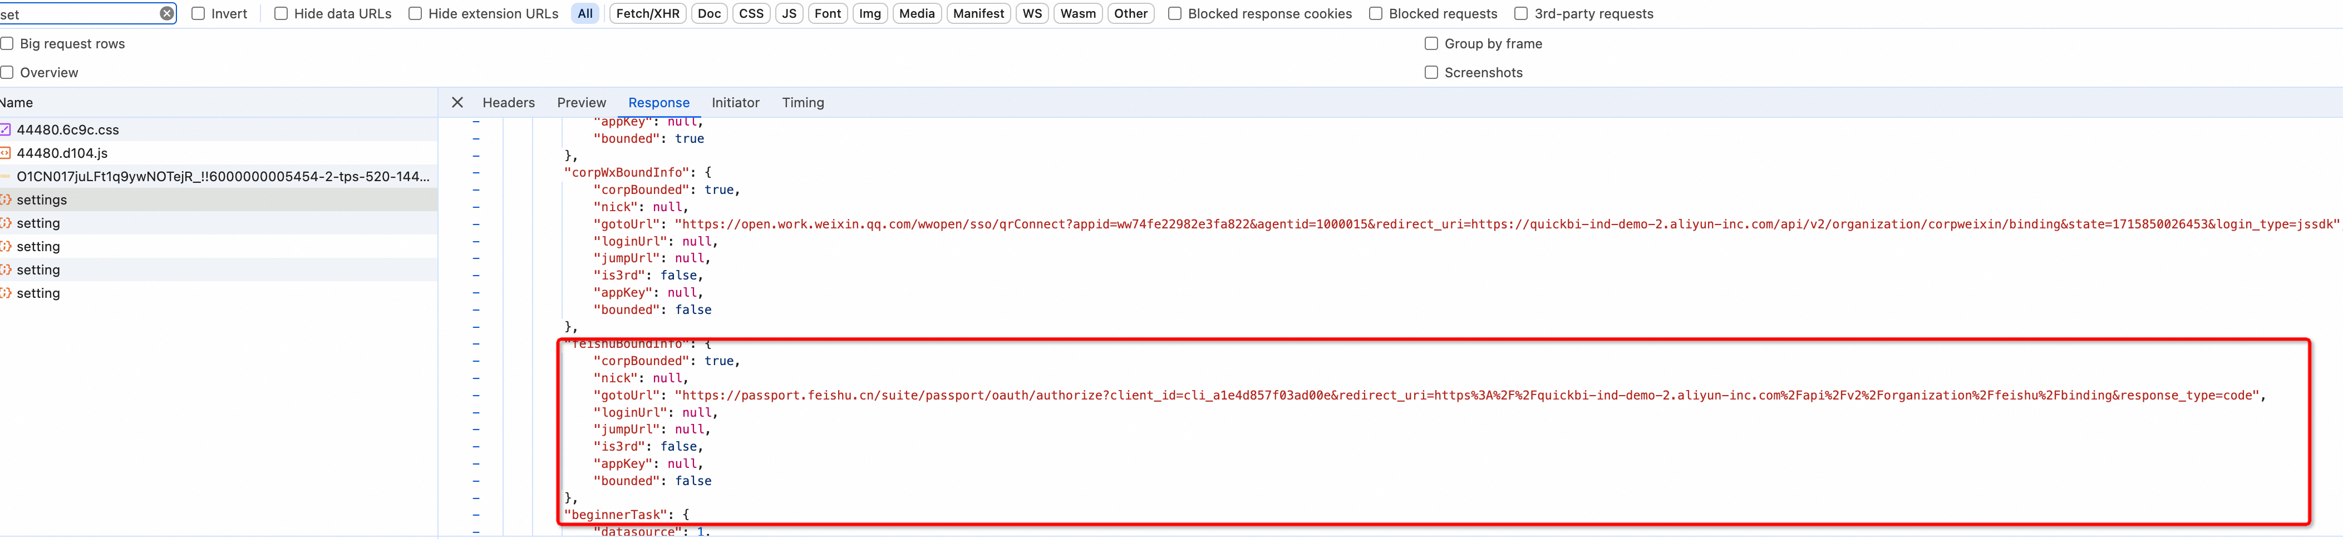Open the Timing tab
This screenshot has width=2343, height=539.
coord(802,103)
